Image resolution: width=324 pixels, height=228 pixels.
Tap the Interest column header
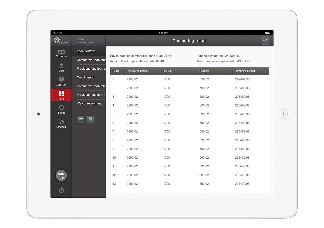pyautogui.click(x=179, y=71)
